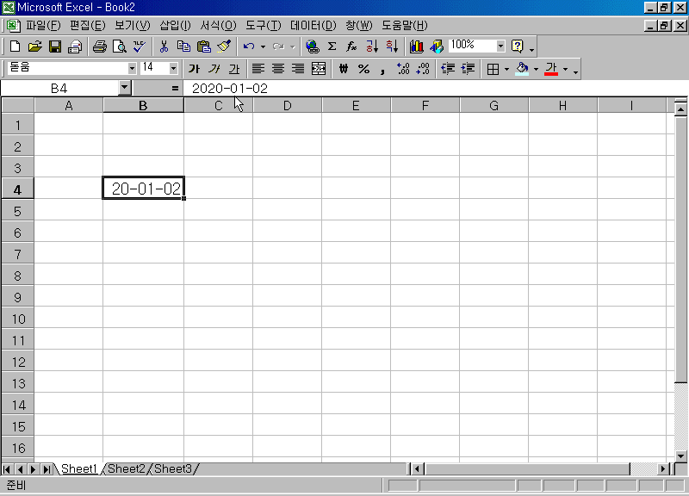
Task: Open the borders dropdown arrow
Action: [506, 69]
